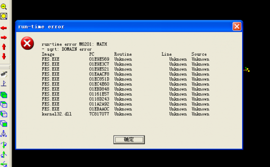Close the run-time error dialog
This screenshot has height=167, width=270.
tap(237, 26)
